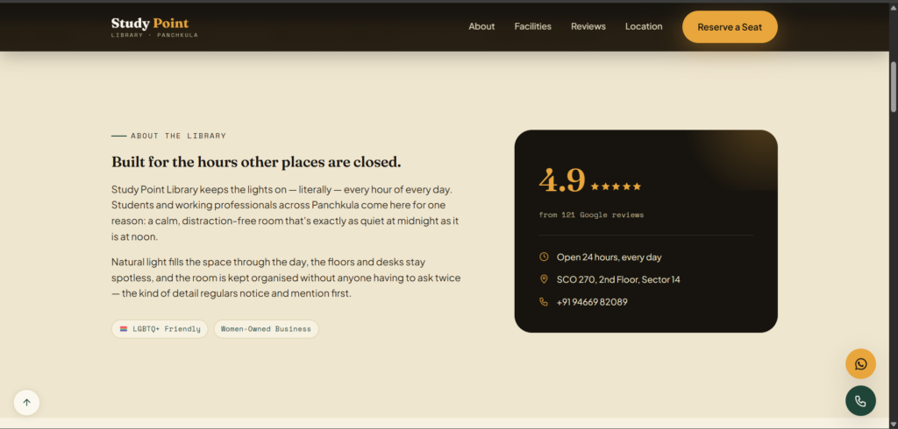Click the 4.9 rating number

[x=562, y=180]
